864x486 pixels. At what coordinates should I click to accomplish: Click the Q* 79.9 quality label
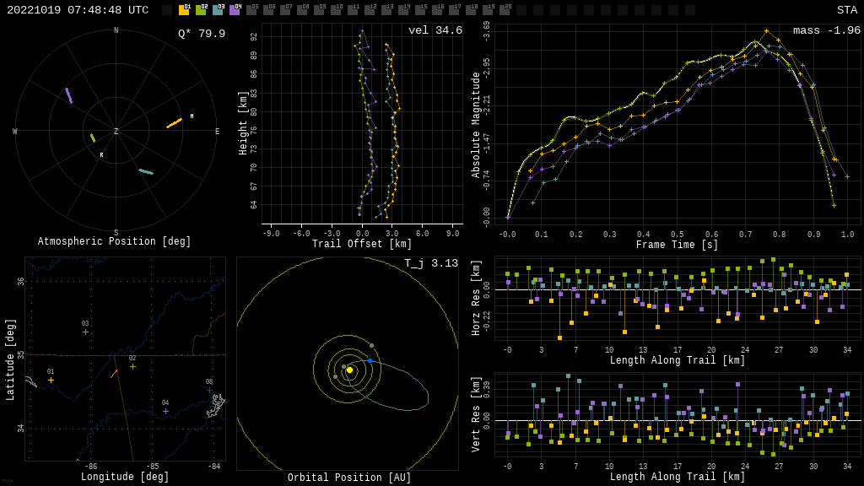tap(201, 34)
